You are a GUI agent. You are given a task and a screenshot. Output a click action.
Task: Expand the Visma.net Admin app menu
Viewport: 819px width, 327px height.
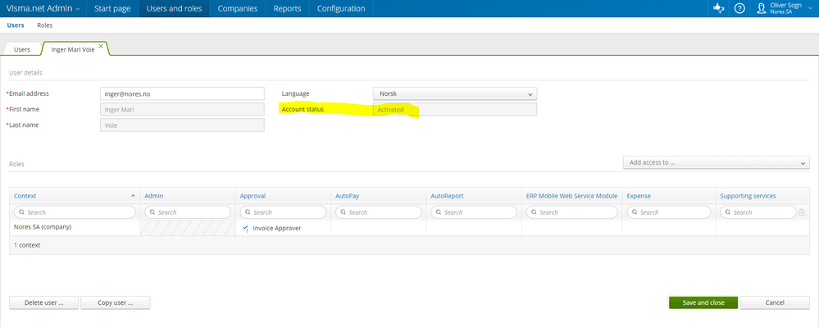click(x=43, y=9)
